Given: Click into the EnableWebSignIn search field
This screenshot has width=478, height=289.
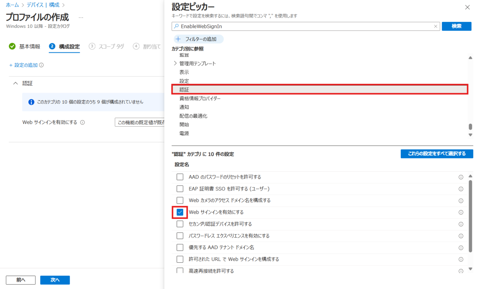Looking at the screenshot, I should pyautogui.click(x=306, y=26).
